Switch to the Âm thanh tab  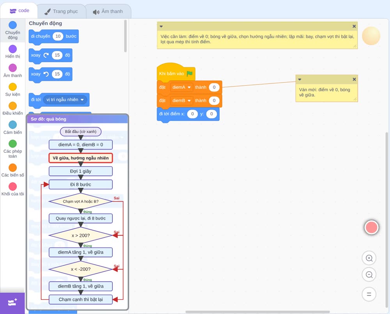coord(108,11)
